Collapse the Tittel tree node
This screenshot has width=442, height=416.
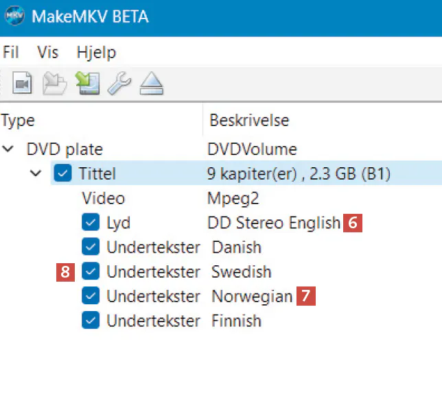point(36,174)
